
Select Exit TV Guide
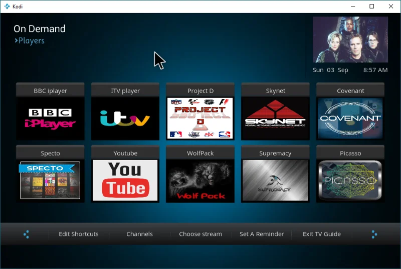pyautogui.click(x=322, y=234)
